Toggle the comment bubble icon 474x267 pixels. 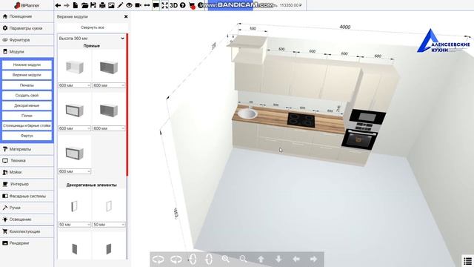[x=156, y=5]
